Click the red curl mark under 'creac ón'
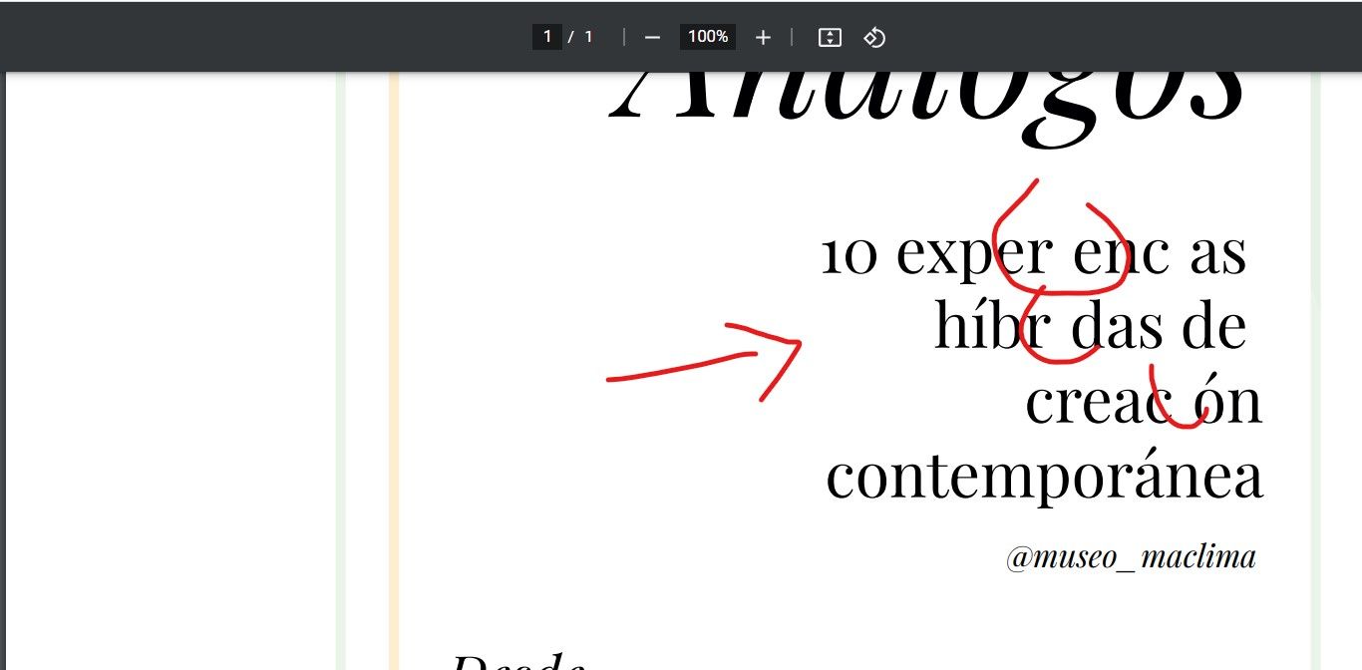Screen dimensions: 1362x670 pyautogui.click(x=1179, y=399)
